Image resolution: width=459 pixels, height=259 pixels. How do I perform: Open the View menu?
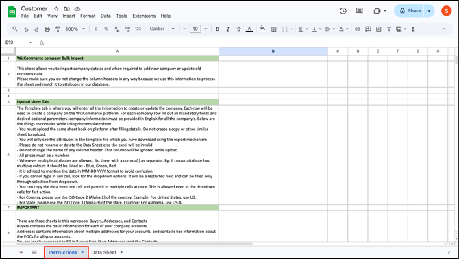pos(52,16)
